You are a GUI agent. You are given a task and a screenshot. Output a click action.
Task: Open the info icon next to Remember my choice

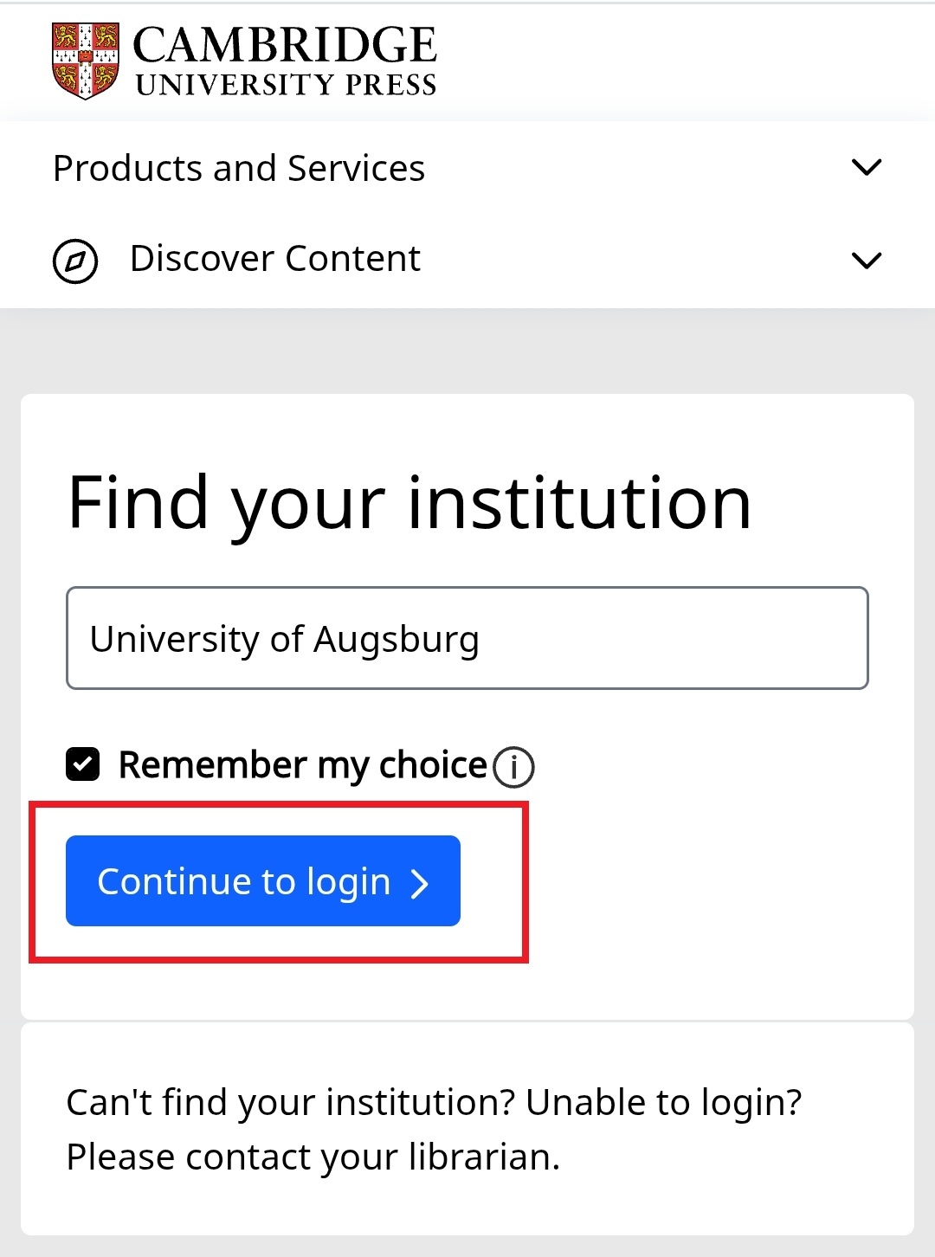point(513,767)
